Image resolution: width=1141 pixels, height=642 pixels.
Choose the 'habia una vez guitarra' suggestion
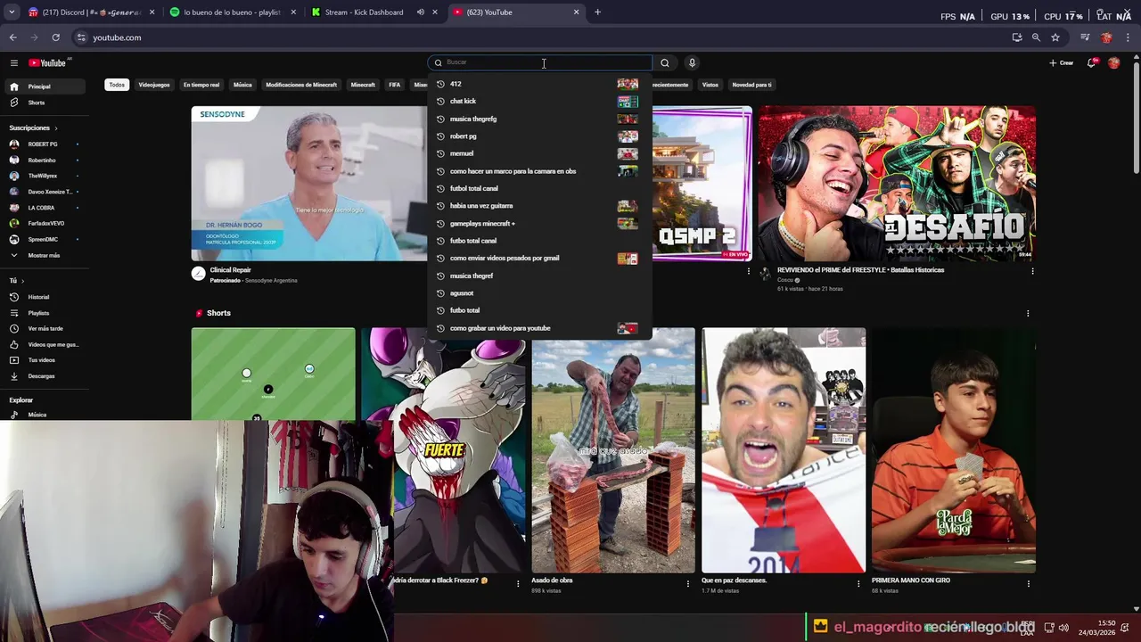[539, 206]
